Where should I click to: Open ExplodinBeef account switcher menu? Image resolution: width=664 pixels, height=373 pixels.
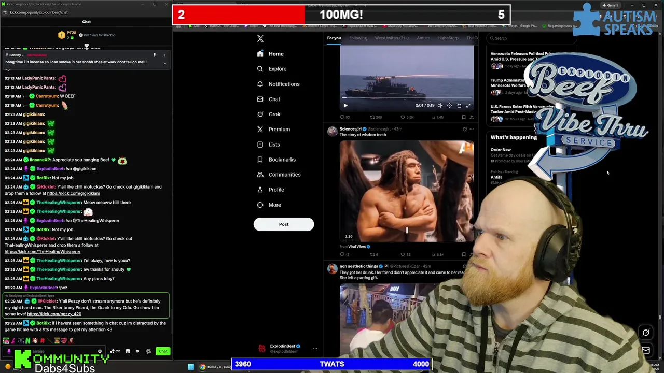[315, 349]
